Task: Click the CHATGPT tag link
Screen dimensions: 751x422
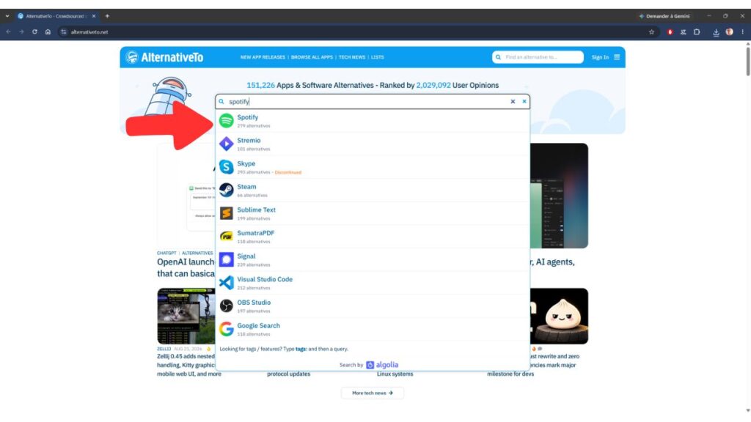Action: click(166, 253)
